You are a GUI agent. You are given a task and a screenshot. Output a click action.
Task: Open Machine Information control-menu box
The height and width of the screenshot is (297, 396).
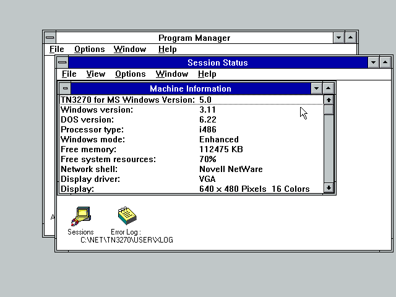point(65,88)
